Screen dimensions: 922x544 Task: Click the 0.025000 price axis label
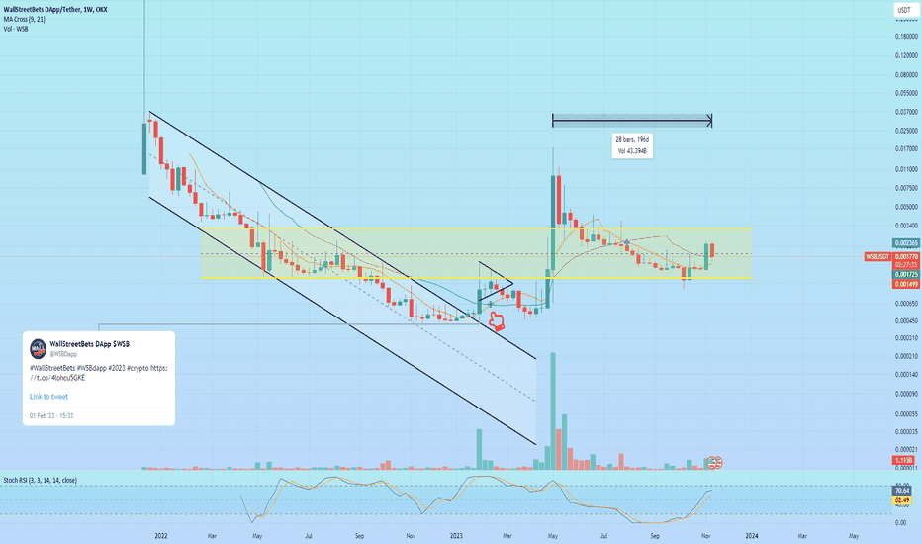[x=906, y=131]
